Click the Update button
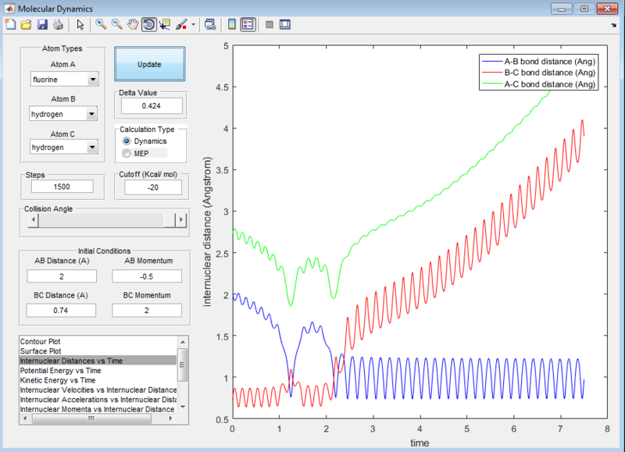 coord(150,64)
